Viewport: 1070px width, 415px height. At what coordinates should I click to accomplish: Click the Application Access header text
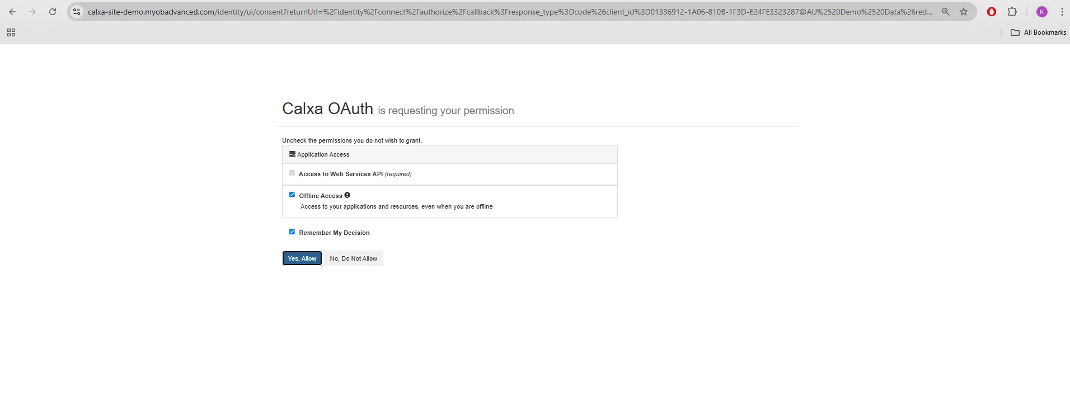[323, 154]
